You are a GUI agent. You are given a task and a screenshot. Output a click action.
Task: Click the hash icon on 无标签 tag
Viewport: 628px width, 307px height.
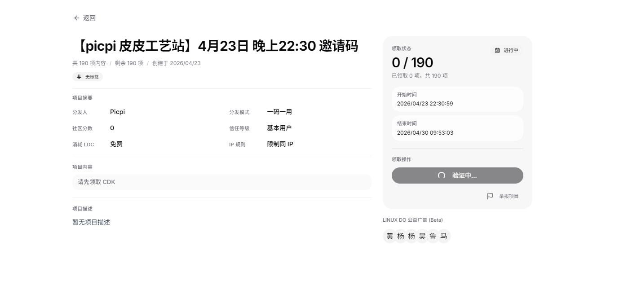click(79, 77)
